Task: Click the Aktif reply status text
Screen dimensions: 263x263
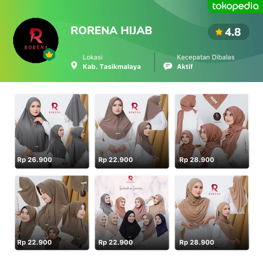Action: [185, 67]
